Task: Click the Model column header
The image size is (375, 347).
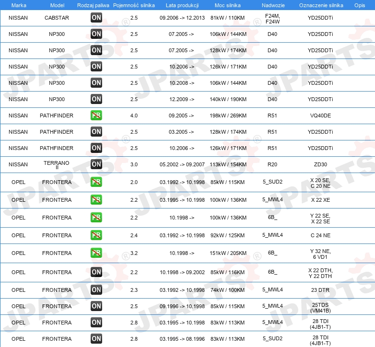Action: 57,5
